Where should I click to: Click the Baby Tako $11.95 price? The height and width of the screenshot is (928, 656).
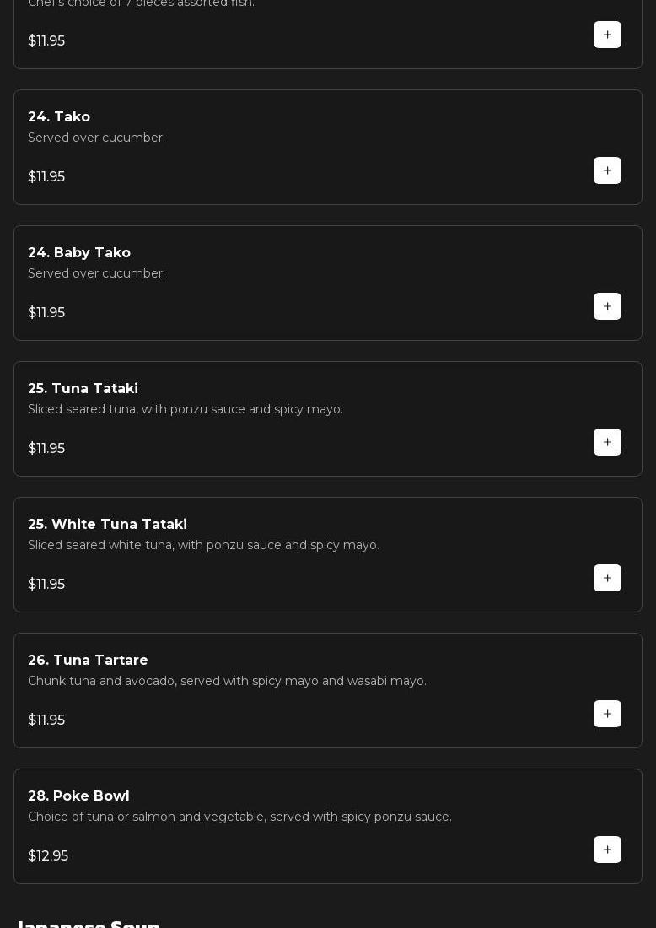46,312
